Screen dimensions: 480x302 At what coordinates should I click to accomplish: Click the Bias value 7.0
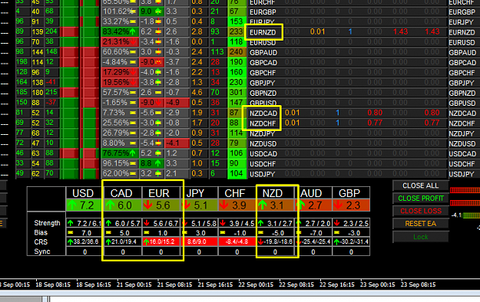click(x=86, y=233)
